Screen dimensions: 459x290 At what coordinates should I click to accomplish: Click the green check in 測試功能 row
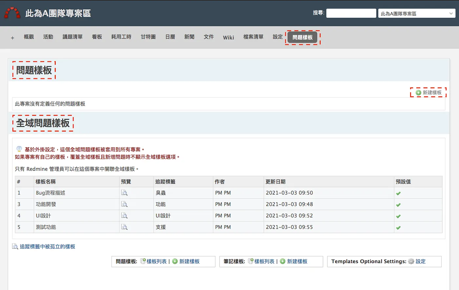[398, 227]
